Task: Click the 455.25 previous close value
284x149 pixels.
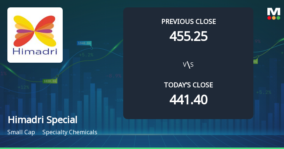Action: [x=188, y=36]
